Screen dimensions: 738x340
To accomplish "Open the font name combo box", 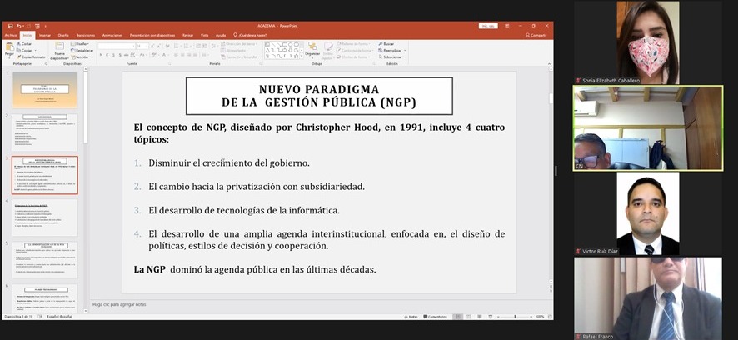I will (x=117, y=46).
